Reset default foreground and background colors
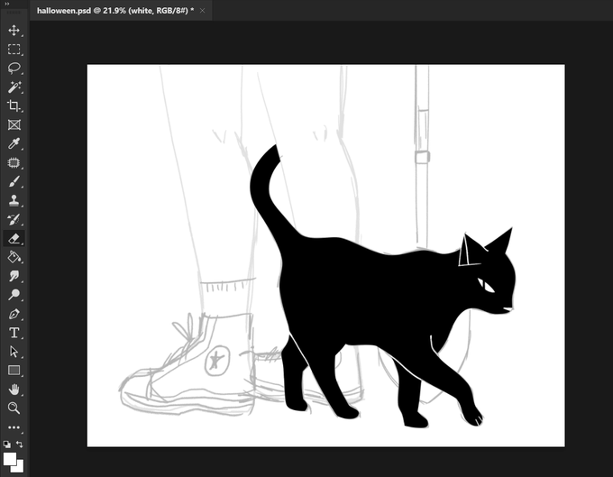The image size is (613, 477). point(7,445)
